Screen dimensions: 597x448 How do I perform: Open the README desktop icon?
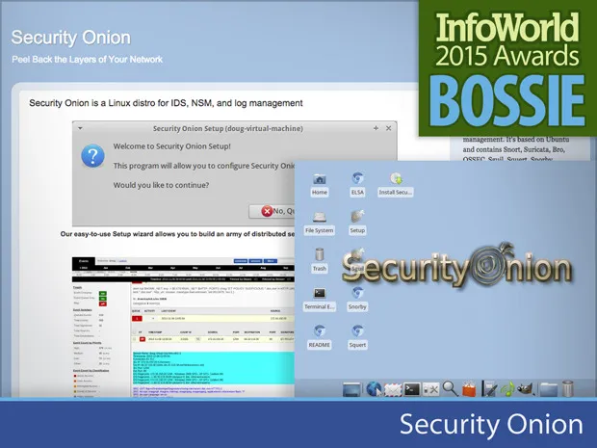point(319,337)
